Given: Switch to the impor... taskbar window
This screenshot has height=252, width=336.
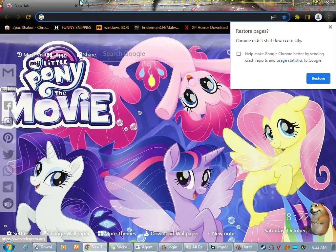Looking at the screenshot, I should [221, 247].
